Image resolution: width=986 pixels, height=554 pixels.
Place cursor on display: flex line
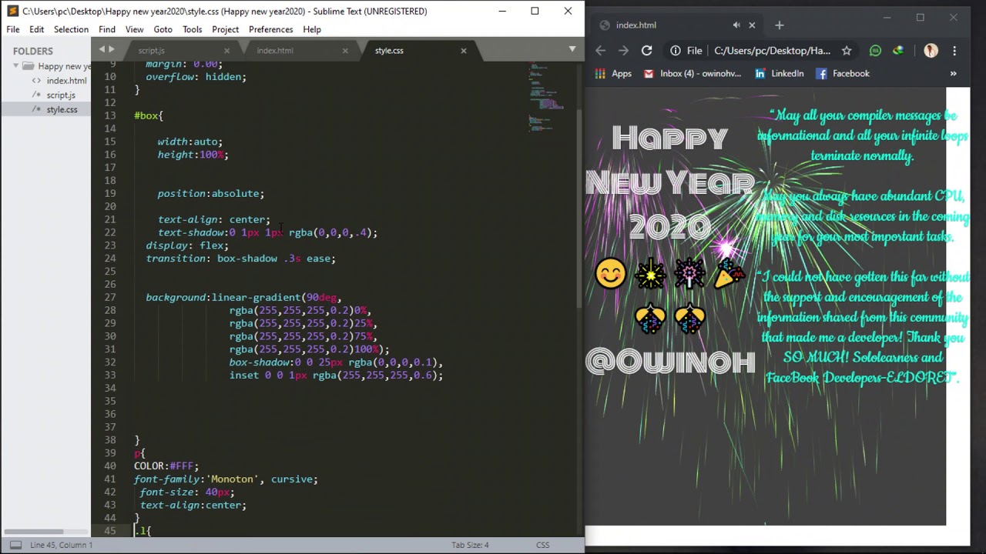click(187, 245)
